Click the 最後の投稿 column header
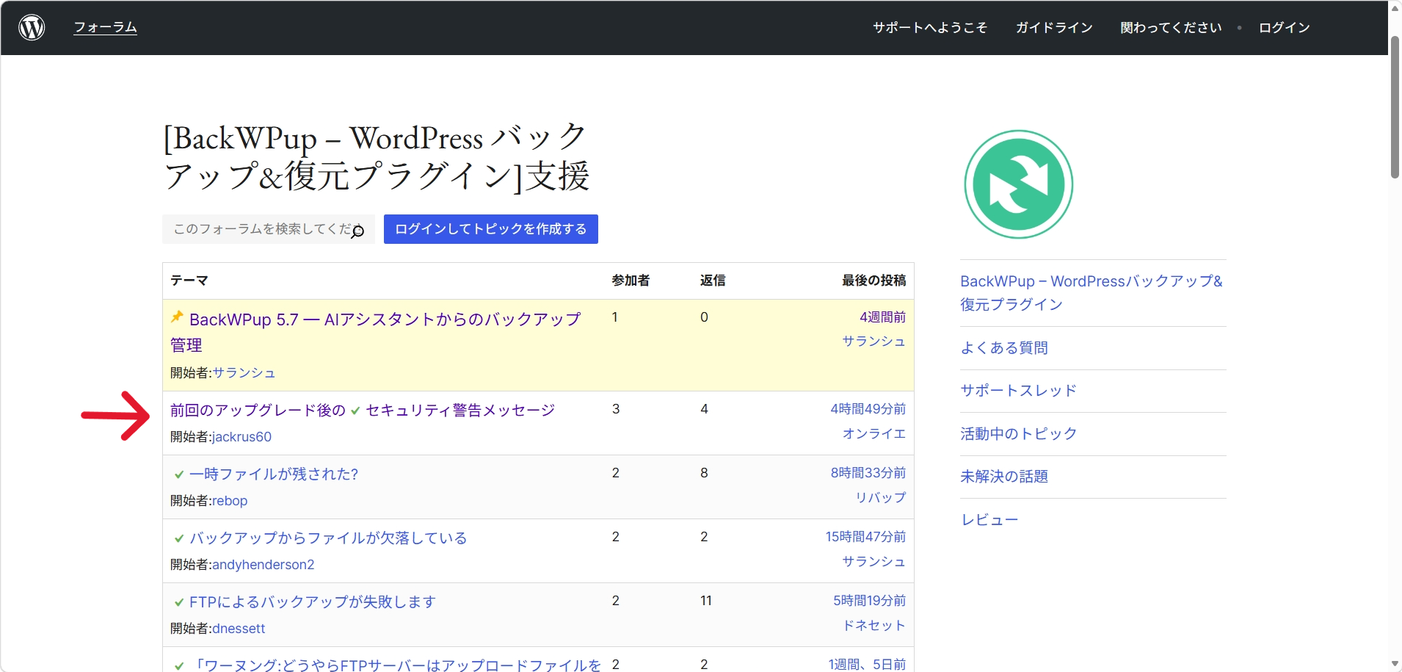This screenshot has height=672, width=1402. pos(873,281)
